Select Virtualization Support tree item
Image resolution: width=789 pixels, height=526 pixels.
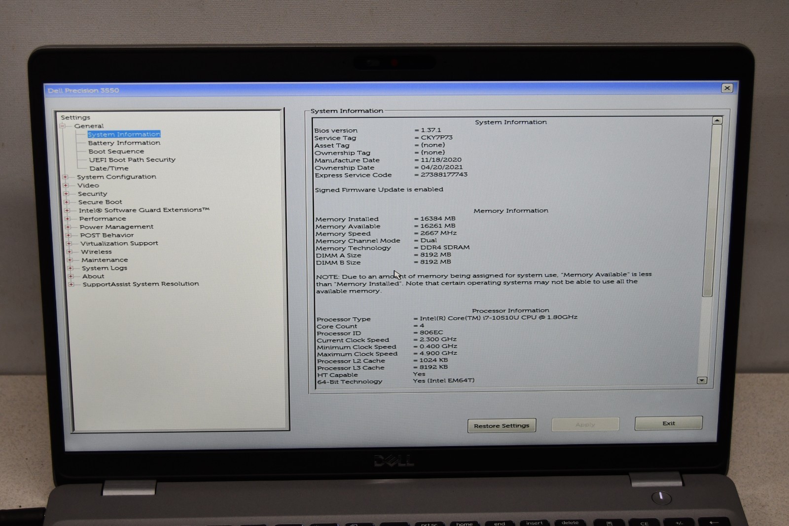coord(119,243)
